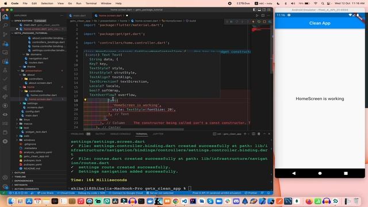This screenshot has width=368, height=207.
Task: Open Spotlight search in macOS menu bar
Action: click(323, 3)
